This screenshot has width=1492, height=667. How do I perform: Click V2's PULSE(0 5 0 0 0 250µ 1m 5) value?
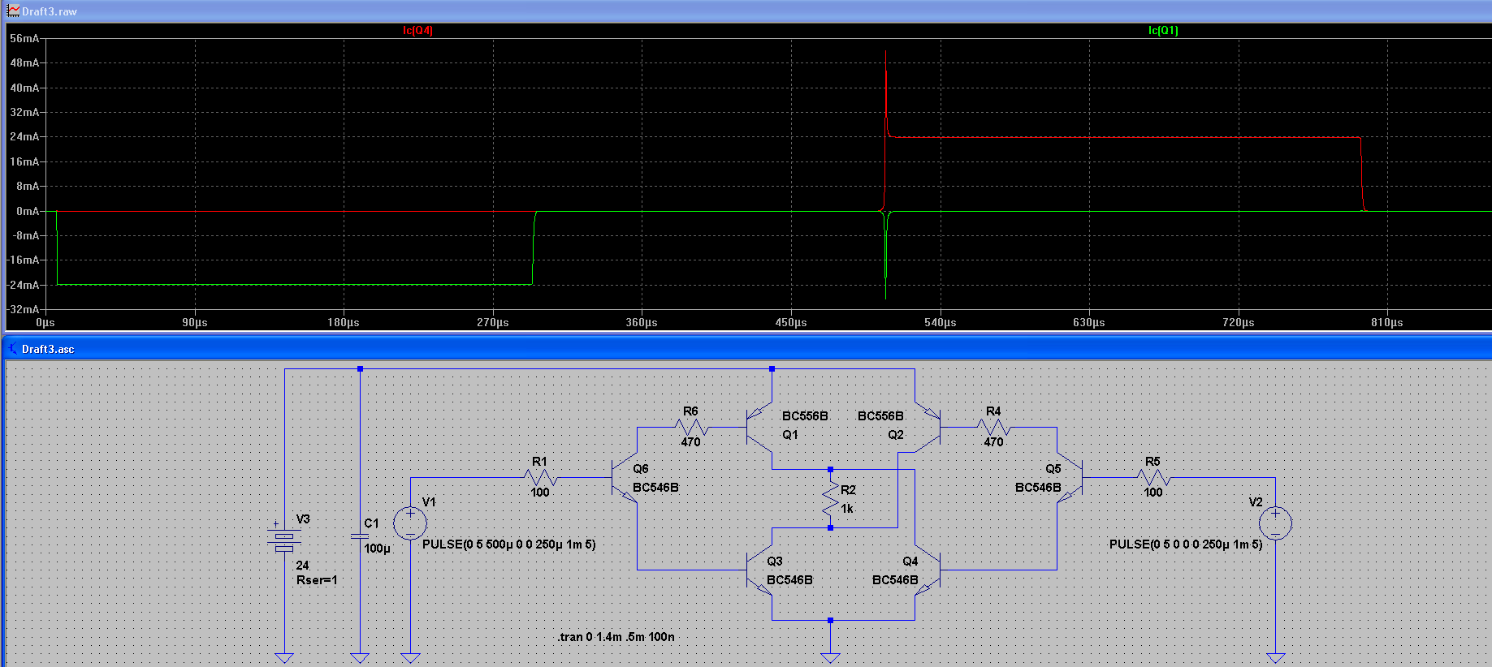point(1186,544)
